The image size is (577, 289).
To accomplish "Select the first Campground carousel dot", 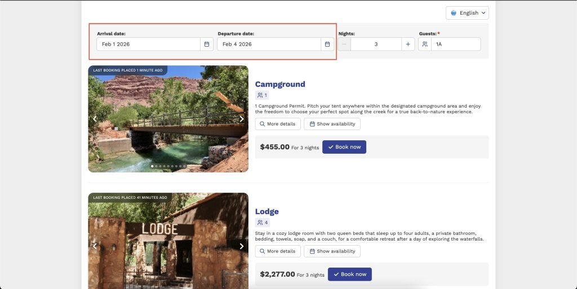I will (x=152, y=166).
